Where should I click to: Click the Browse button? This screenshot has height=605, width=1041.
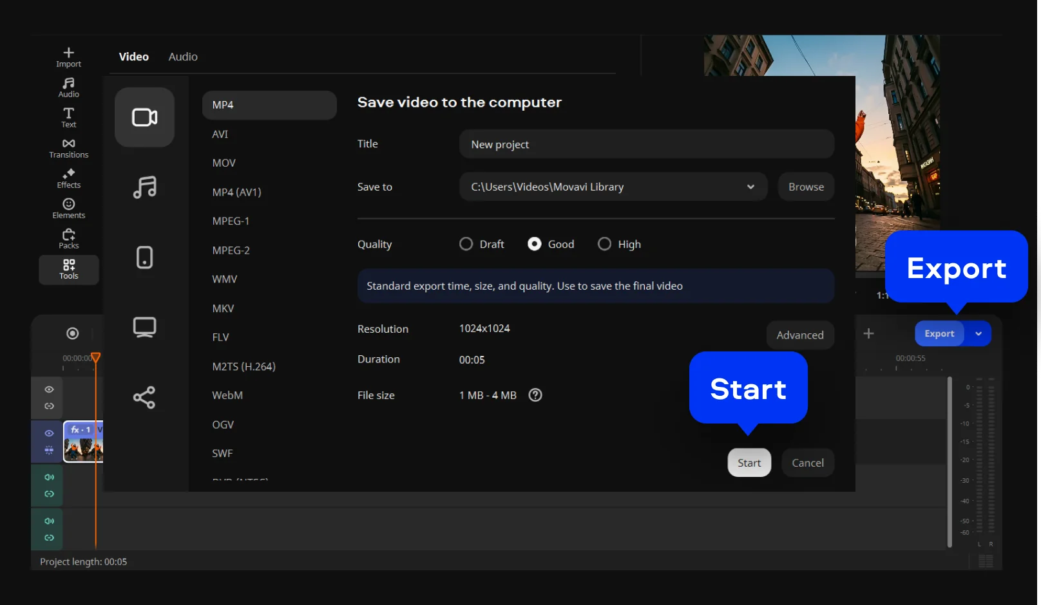(x=806, y=187)
